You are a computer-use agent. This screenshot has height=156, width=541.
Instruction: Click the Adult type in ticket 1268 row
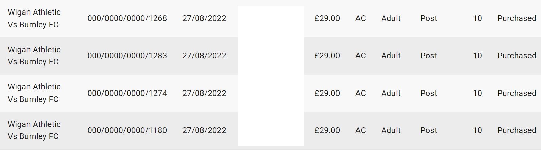pyautogui.click(x=391, y=18)
